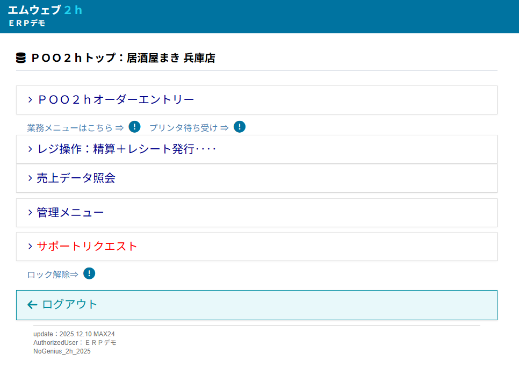Follow the 業務メニューはこちら link
519x368 pixels.
pos(75,128)
